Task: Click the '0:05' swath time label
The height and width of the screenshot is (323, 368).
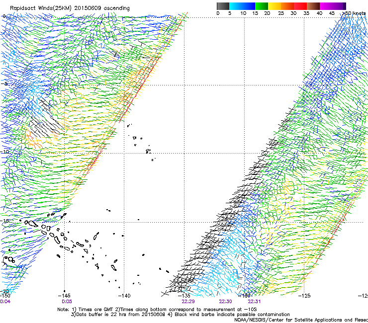Action: click(67, 302)
